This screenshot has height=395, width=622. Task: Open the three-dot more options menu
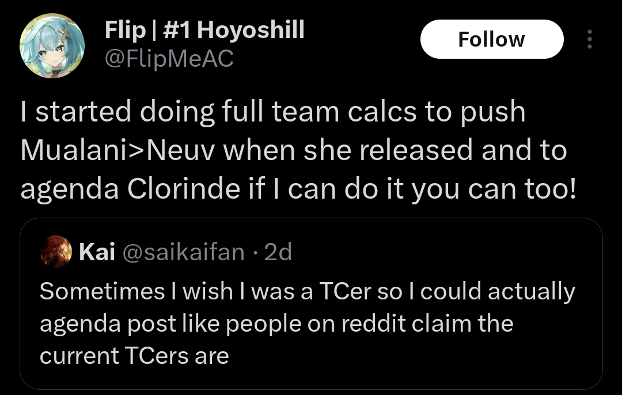(x=590, y=39)
